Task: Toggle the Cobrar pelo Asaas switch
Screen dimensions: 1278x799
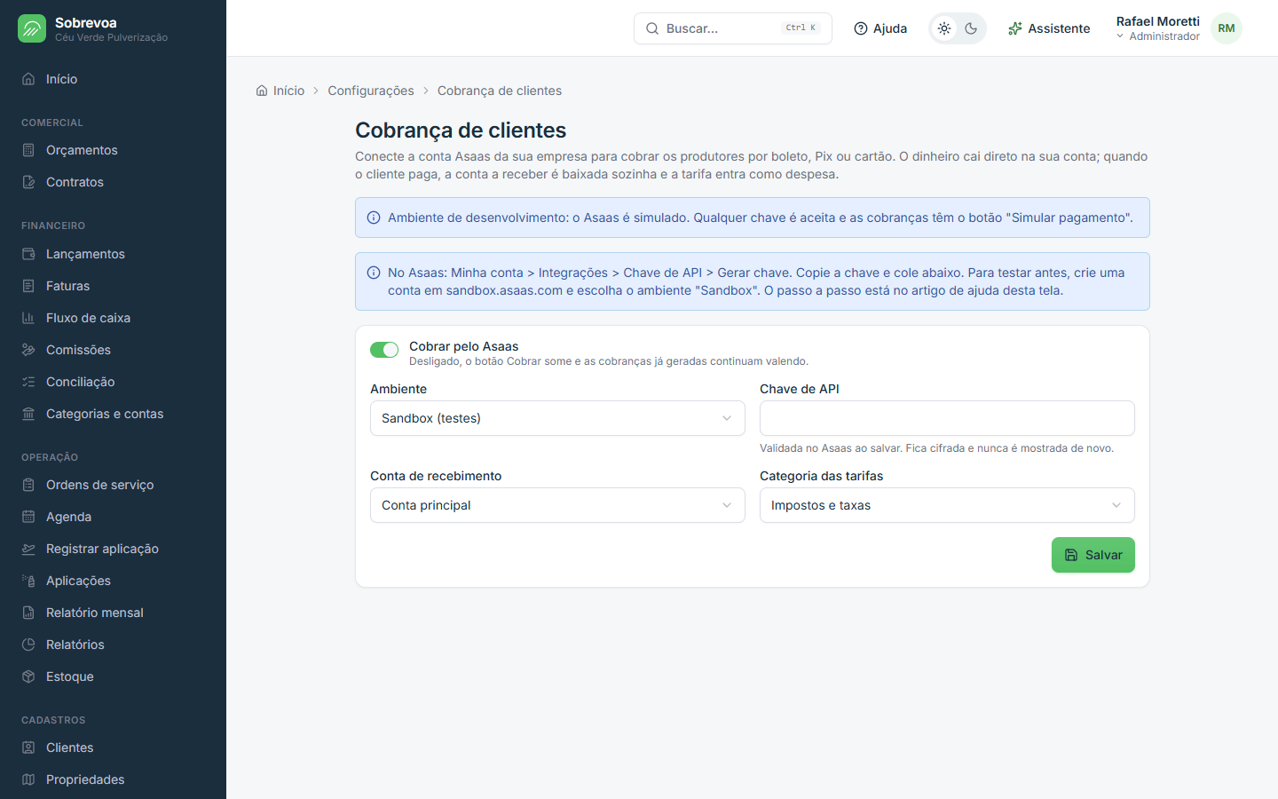Action: coord(384,350)
